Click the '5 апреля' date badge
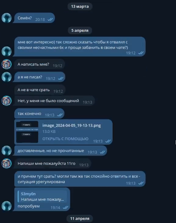This screenshot has width=176, height=223. coord(80,30)
